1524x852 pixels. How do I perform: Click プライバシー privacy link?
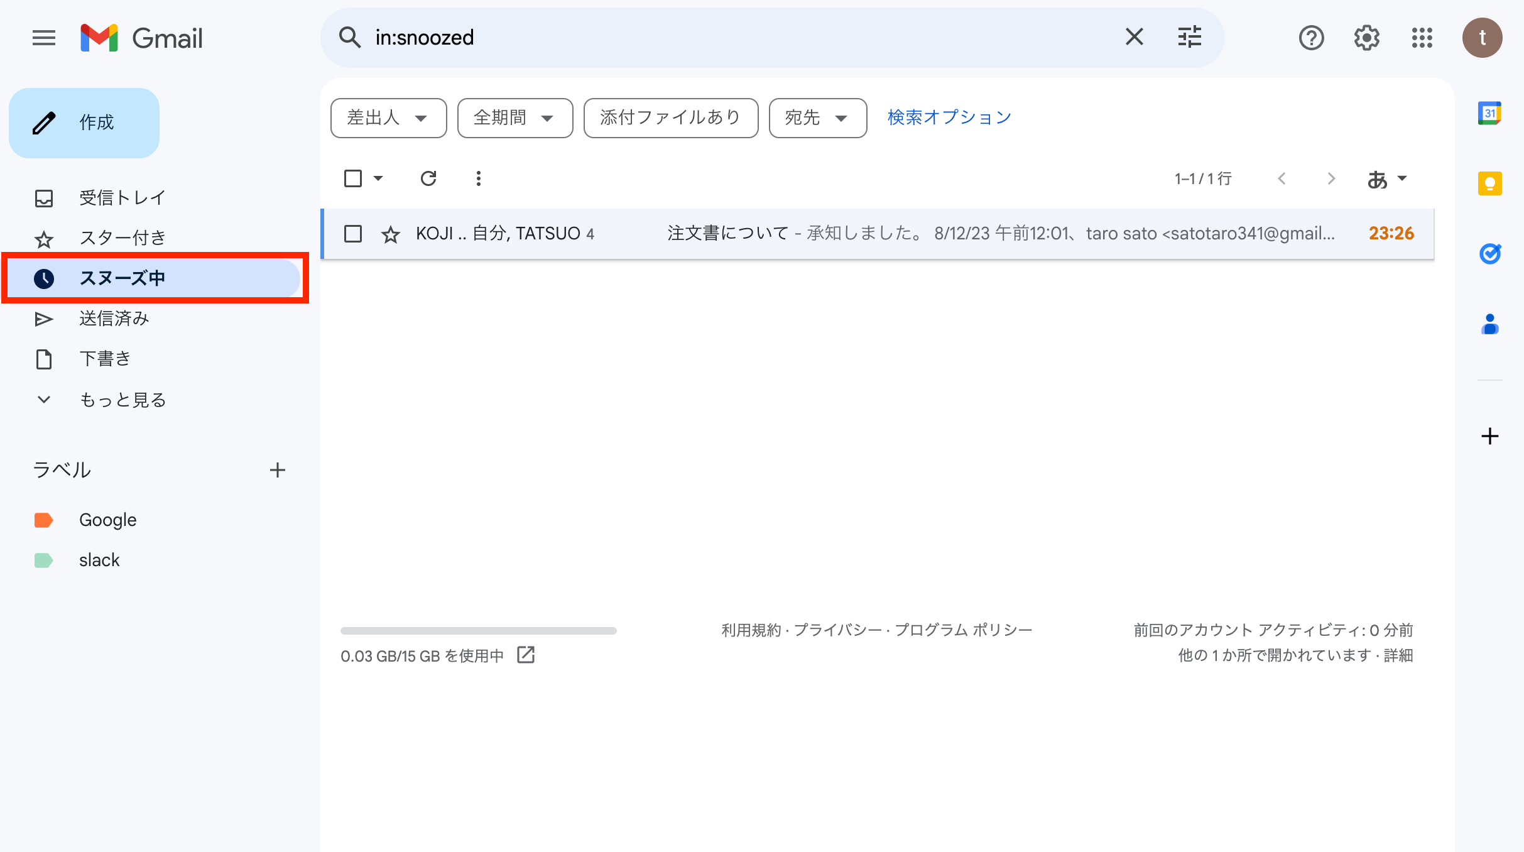(x=838, y=630)
